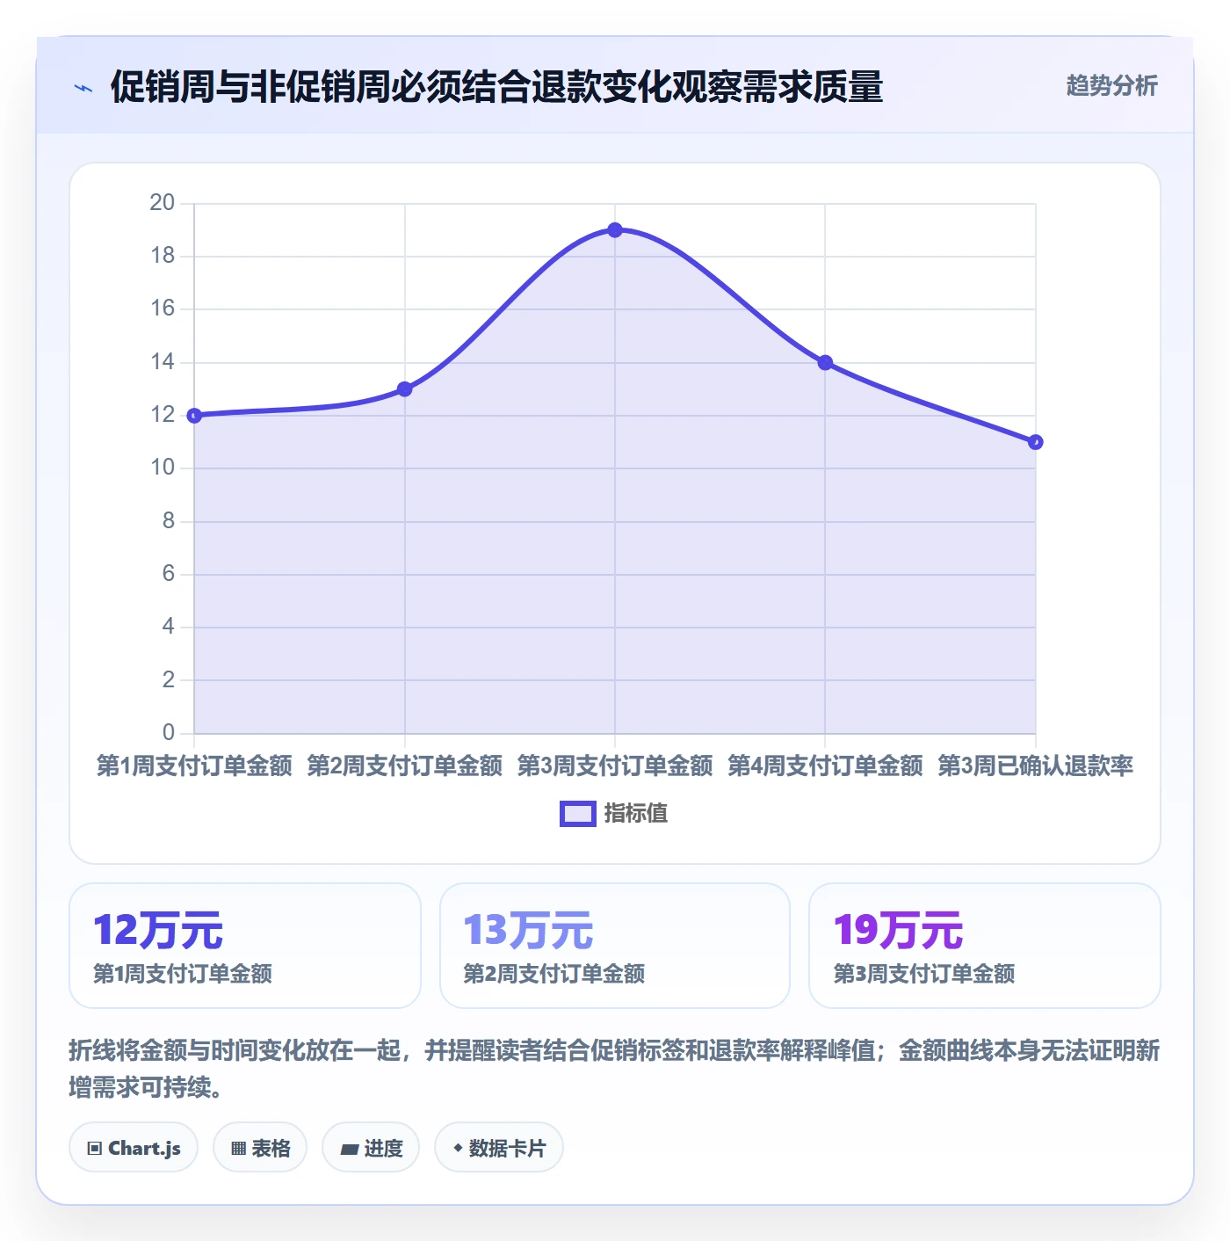Image resolution: width=1230 pixels, height=1241 pixels.
Task: Click the 指标值 legend label
Action: coord(636,814)
